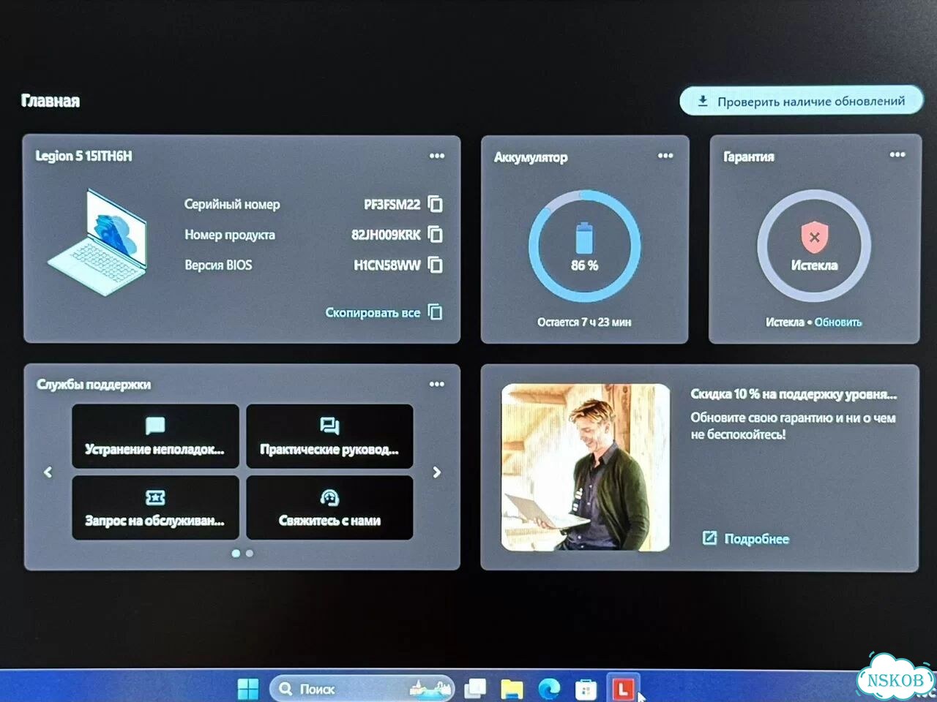Click the Legion laptop illustration
Viewport: 937px width, 702px height.
point(98,242)
